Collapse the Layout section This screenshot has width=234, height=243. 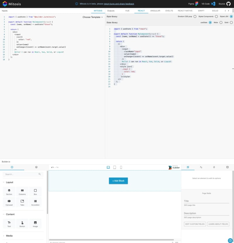click(x=4, y=182)
